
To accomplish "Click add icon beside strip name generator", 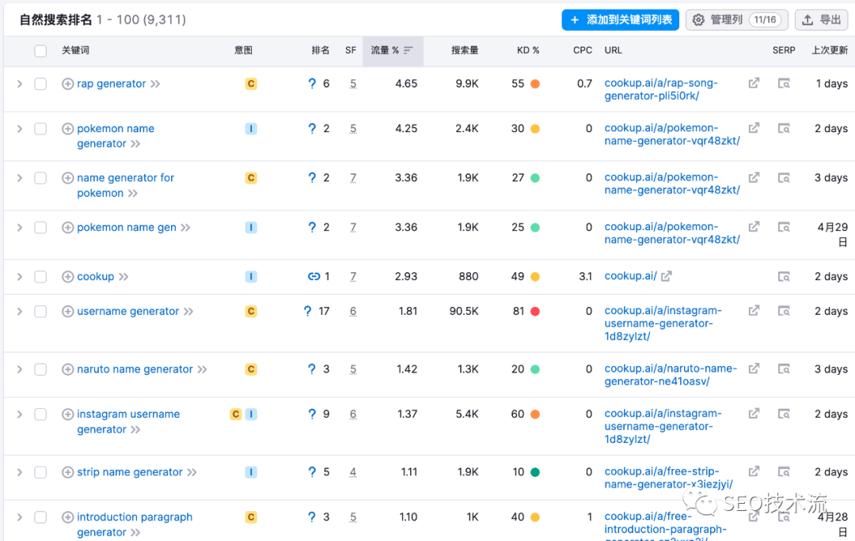I will pyautogui.click(x=67, y=472).
